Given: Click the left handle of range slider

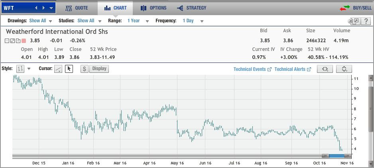Looking at the screenshot, I should coord(325,156).
